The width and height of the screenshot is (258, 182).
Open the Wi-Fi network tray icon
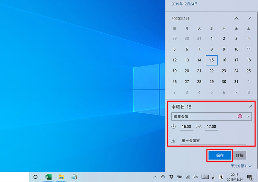click(188, 177)
